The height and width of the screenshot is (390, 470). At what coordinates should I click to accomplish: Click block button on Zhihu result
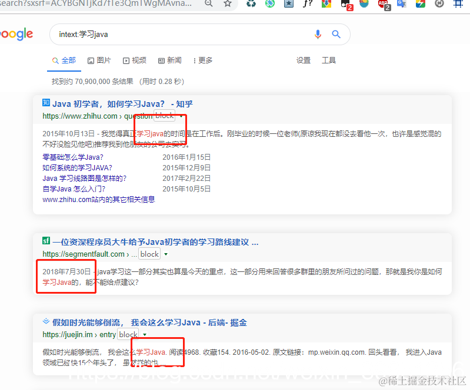[165, 116]
